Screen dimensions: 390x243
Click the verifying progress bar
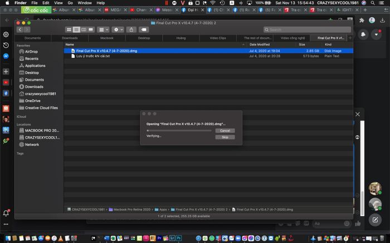tap(179, 131)
